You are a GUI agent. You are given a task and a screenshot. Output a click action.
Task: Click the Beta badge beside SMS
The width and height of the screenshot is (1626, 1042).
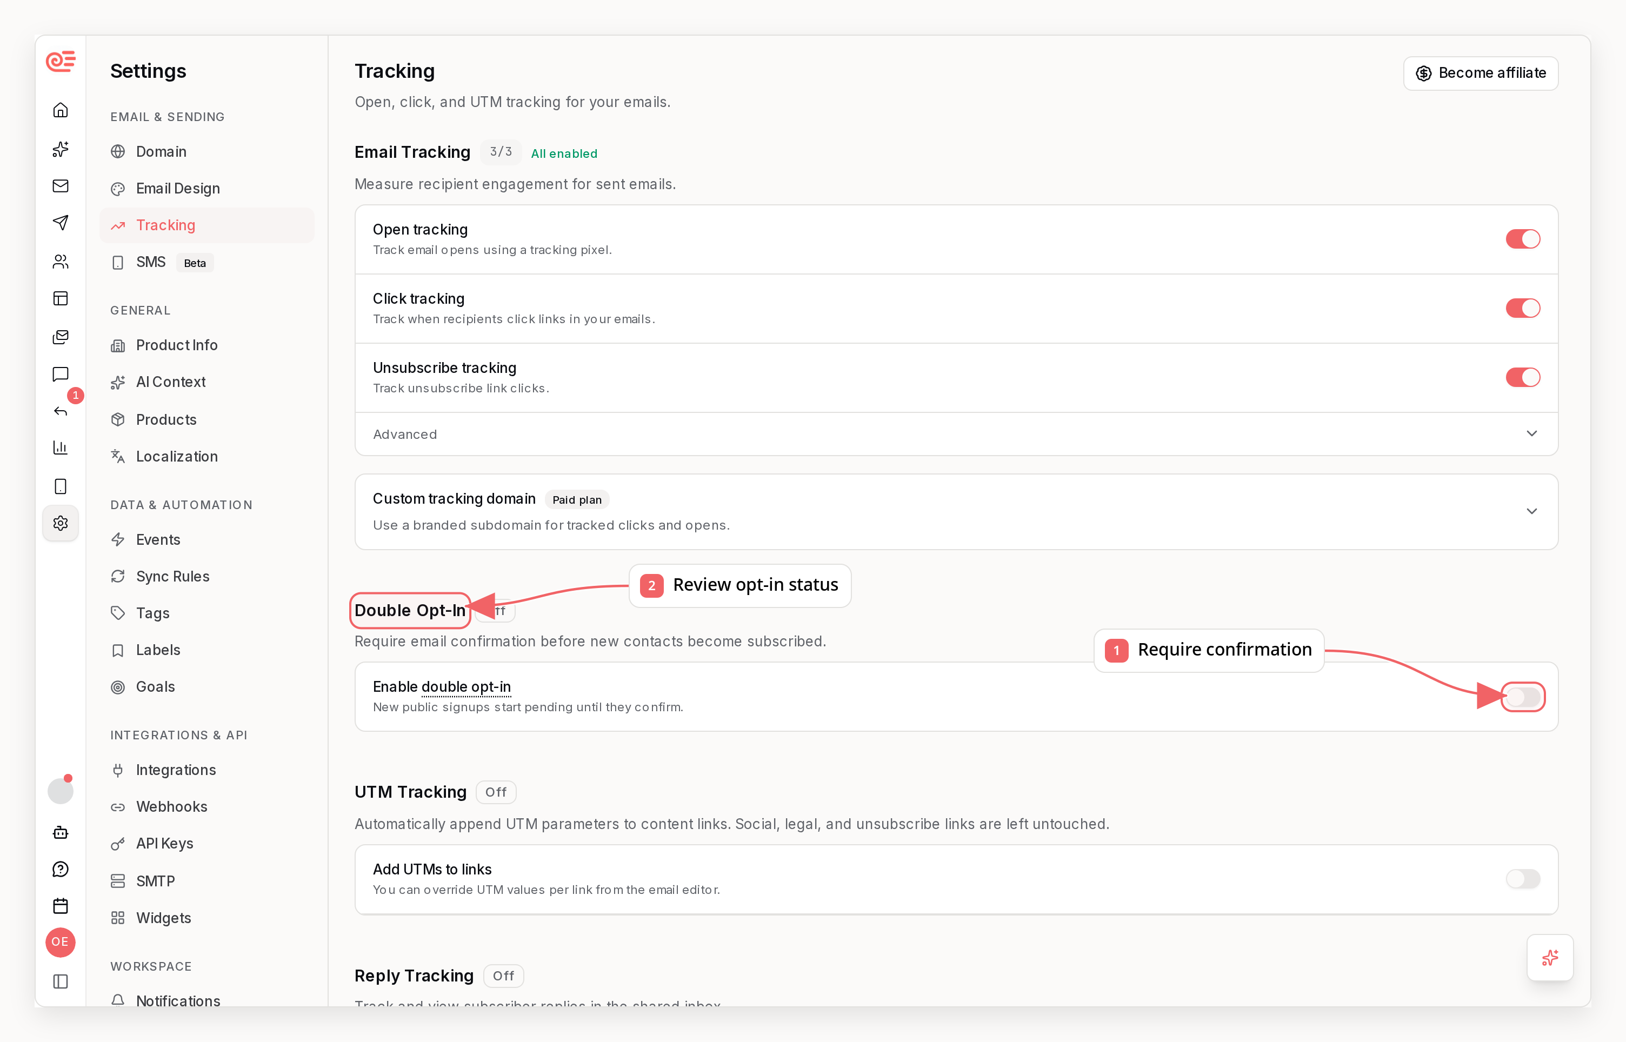[195, 263]
